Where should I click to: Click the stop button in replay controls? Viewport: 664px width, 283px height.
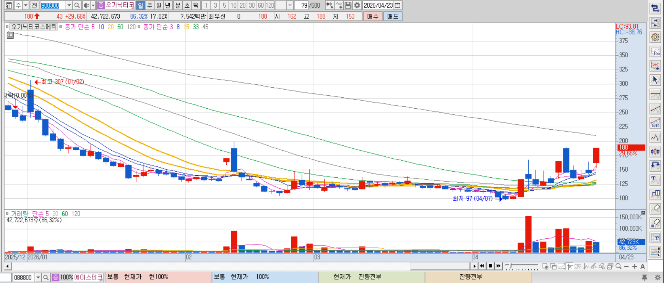pos(490,266)
